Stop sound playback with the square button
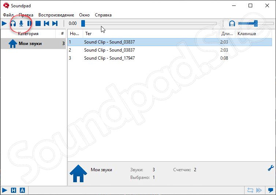The width and height of the screenshot is (276, 195). (x=38, y=23)
